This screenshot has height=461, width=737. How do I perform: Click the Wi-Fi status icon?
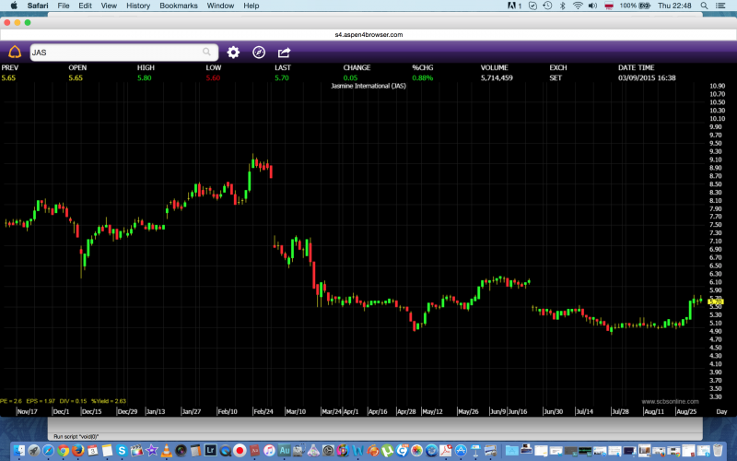[578, 6]
